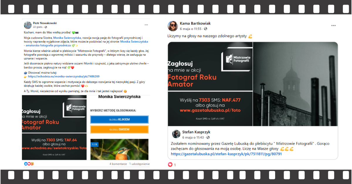Screen dimensions: 352x184
Task: Open options menu on Piotr Nowakowski's post
Action: (146, 25)
